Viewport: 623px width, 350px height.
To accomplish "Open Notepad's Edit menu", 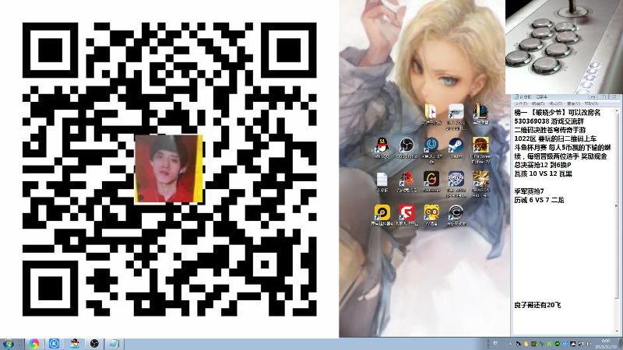I will coord(538,103).
